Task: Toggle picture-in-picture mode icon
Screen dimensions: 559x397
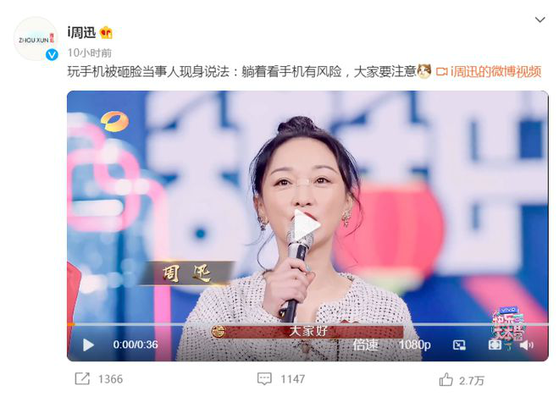Action: click(459, 345)
